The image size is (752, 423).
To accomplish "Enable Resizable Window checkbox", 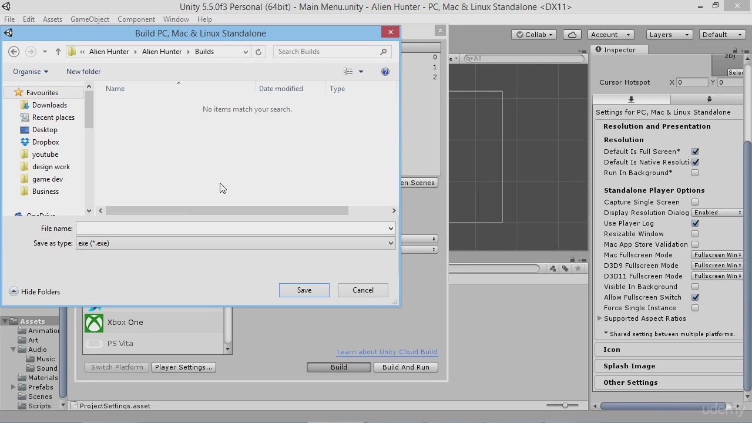I will 695,234.
